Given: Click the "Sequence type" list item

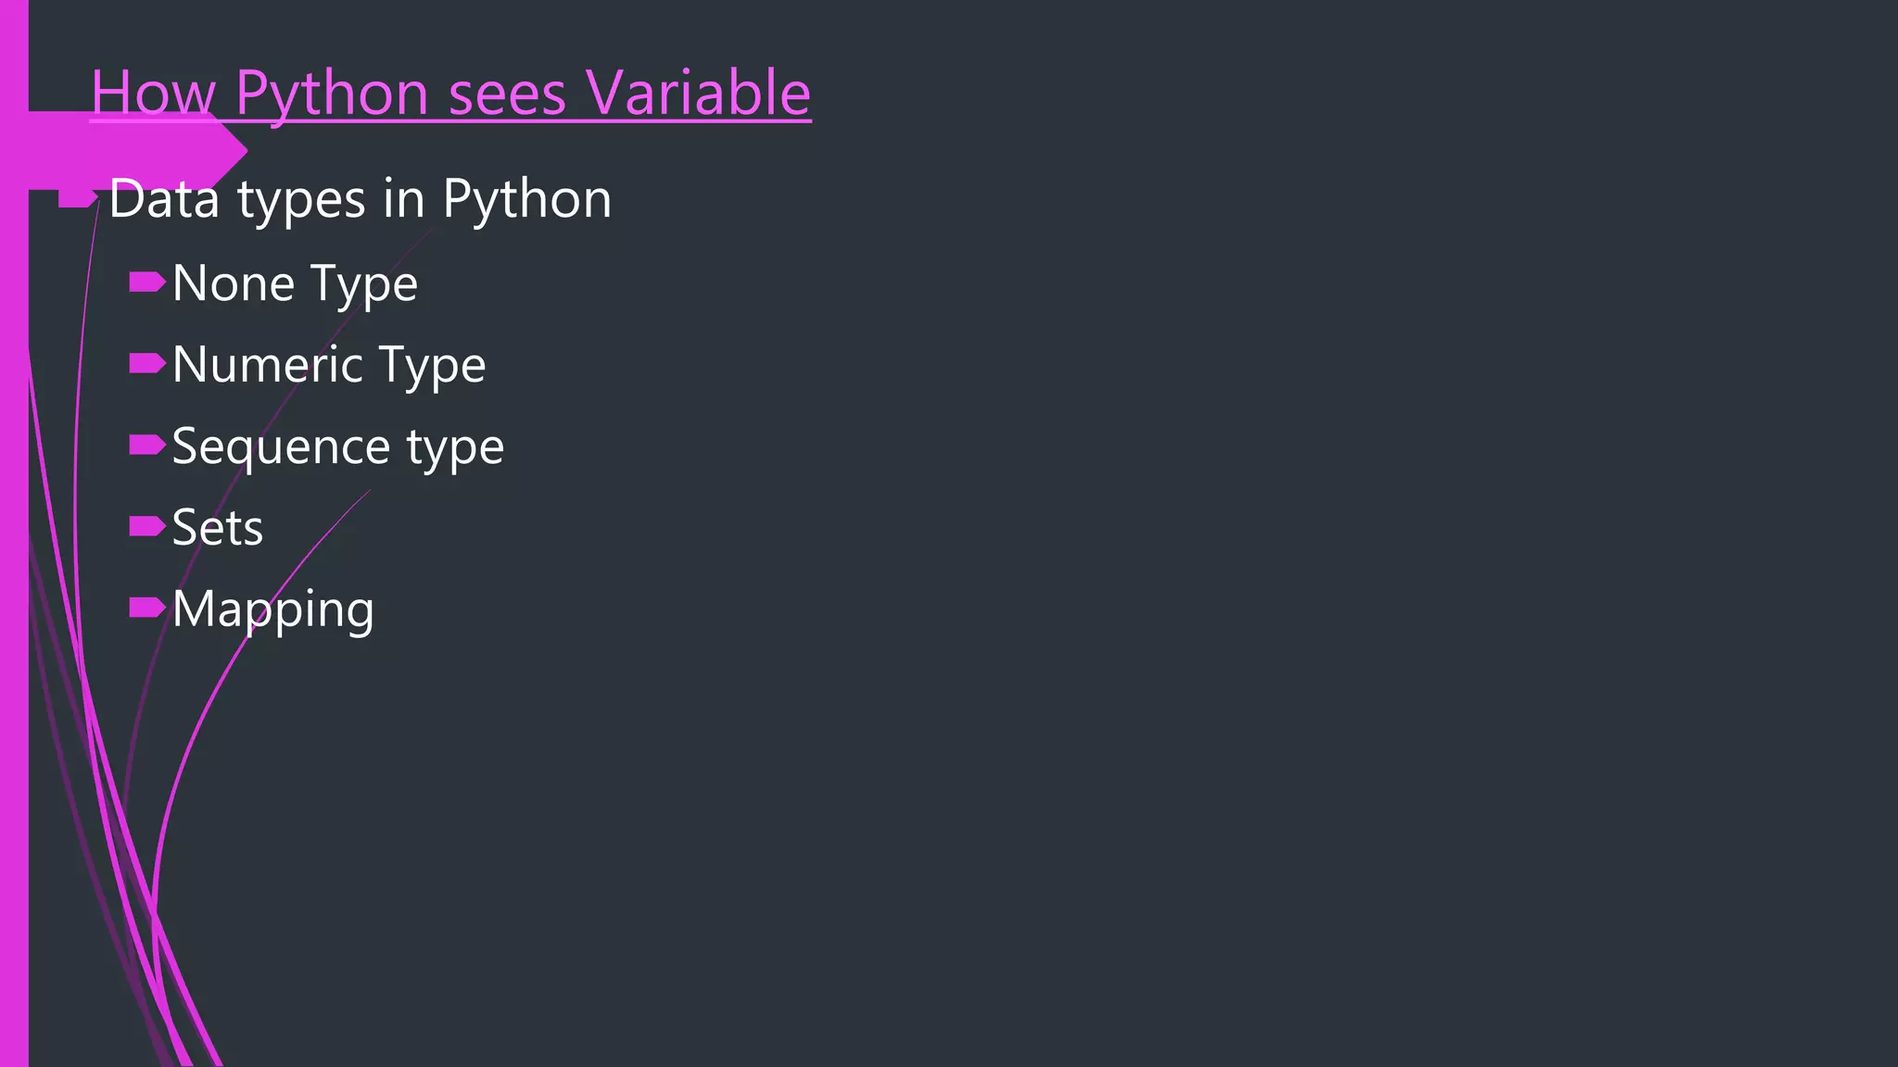Looking at the screenshot, I should [x=337, y=446].
